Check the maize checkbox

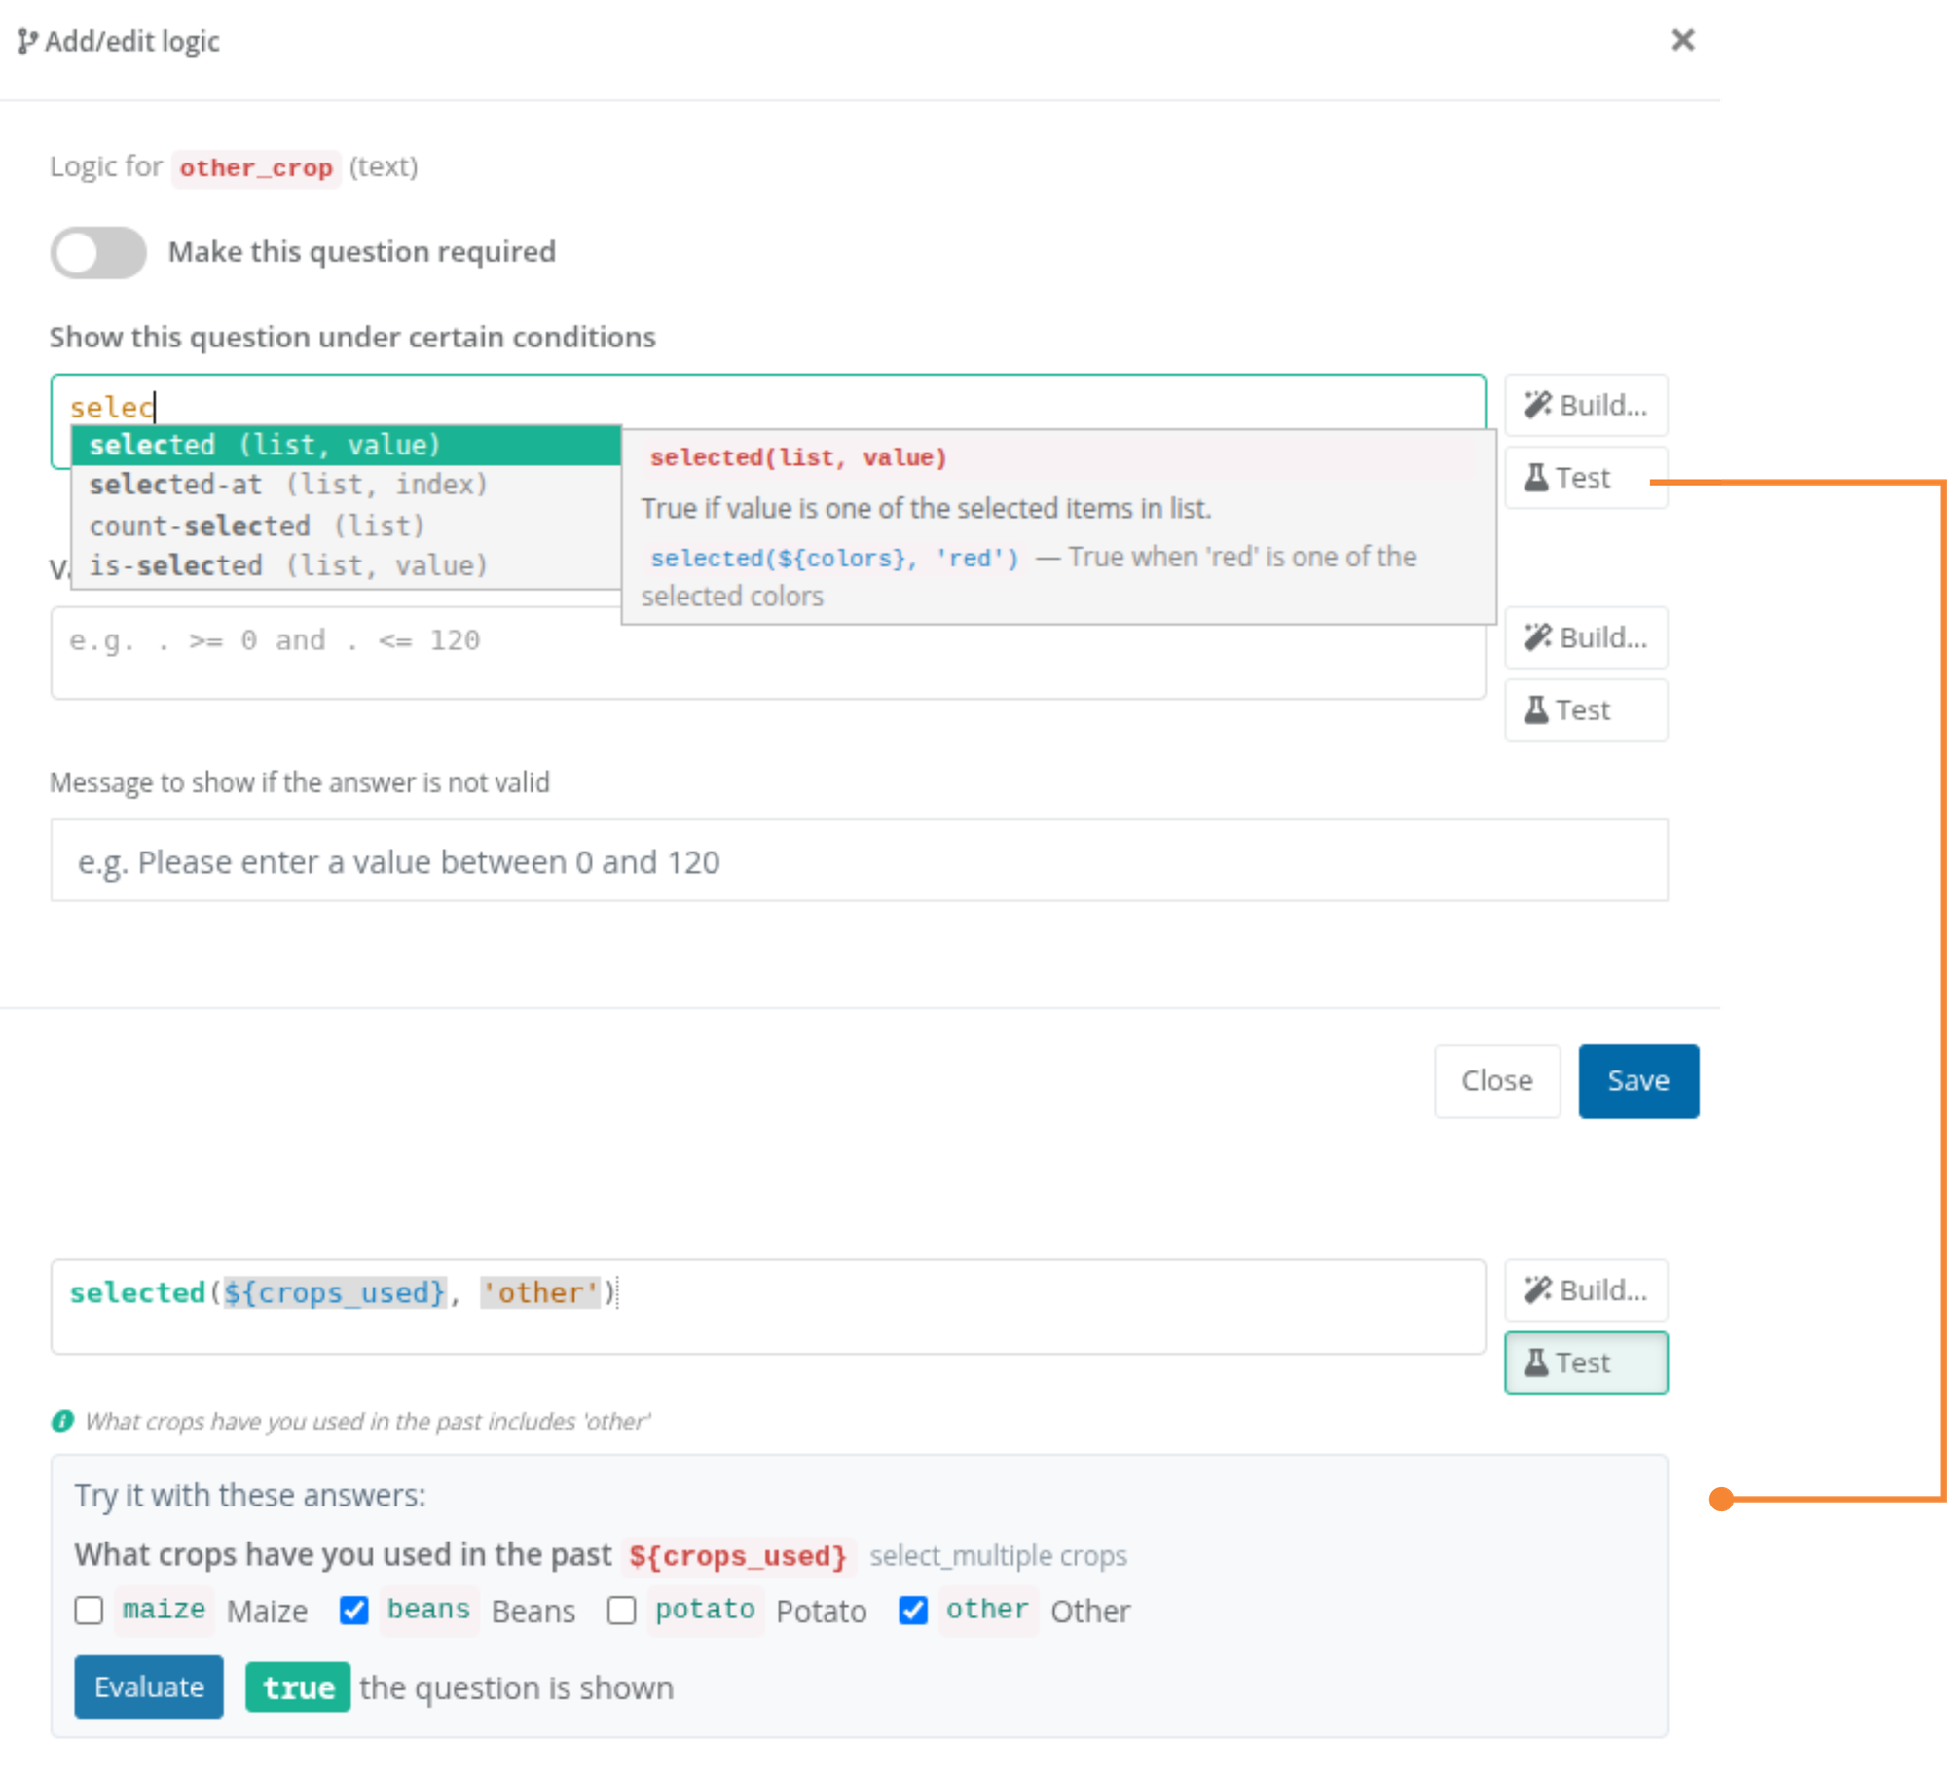89,1611
